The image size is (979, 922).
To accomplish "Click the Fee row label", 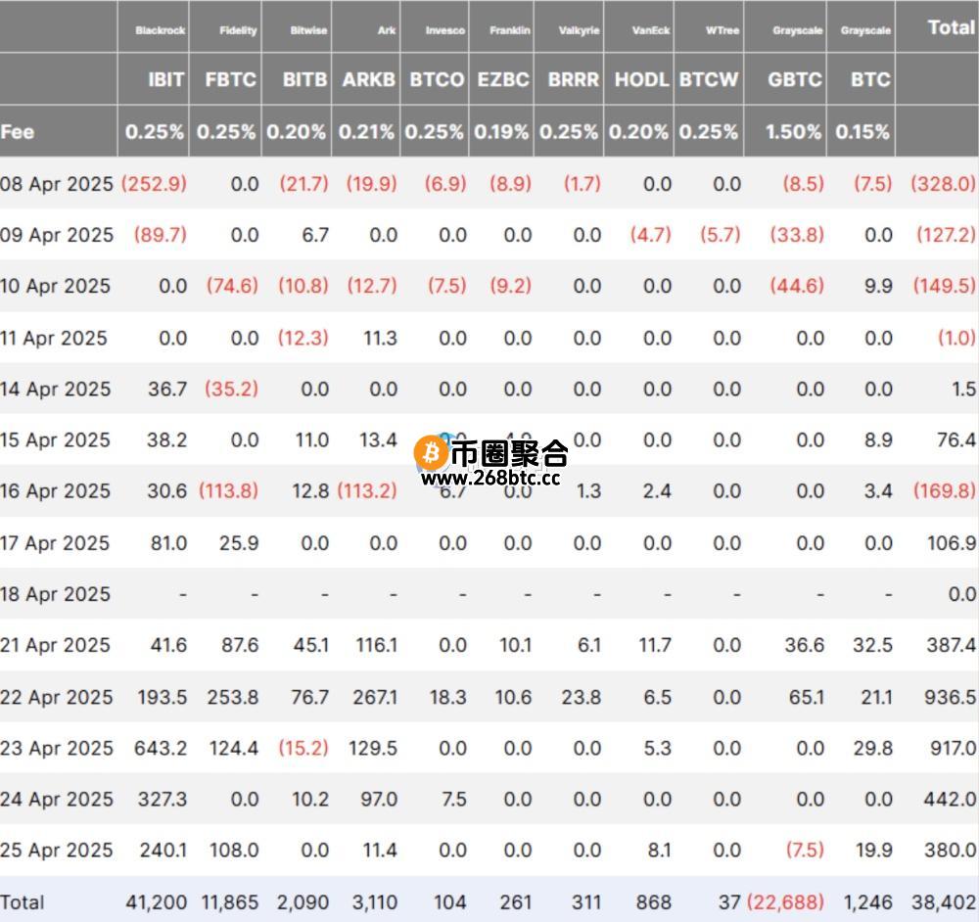I will pyautogui.click(x=18, y=132).
